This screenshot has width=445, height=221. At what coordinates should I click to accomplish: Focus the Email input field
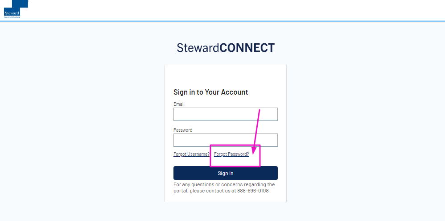tap(225, 114)
